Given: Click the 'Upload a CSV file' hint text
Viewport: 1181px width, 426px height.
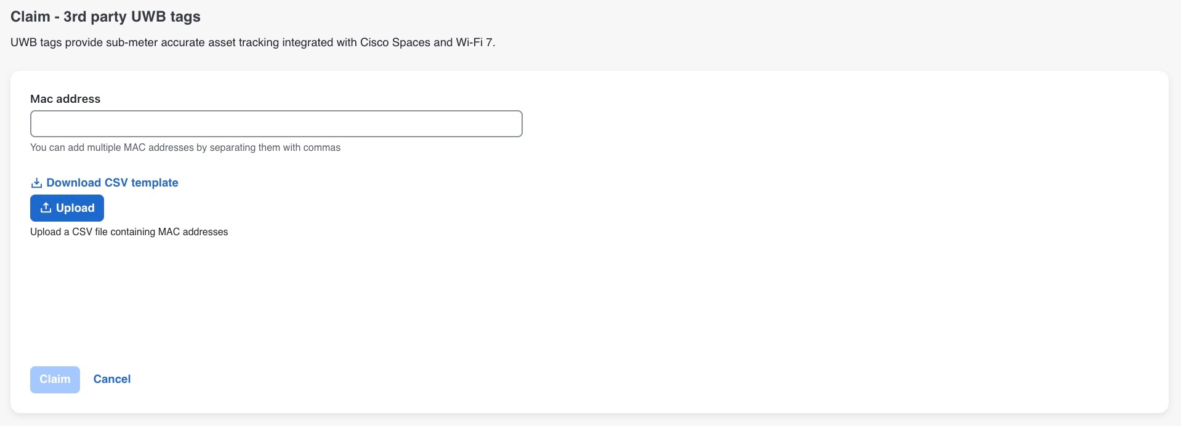Looking at the screenshot, I should [x=129, y=232].
